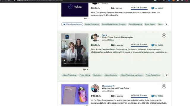The height and width of the screenshot is (106, 190).
Task: Click Kay V.'s title Photo Editor, Portrait Photographer
Action: (x=118, y=37)
